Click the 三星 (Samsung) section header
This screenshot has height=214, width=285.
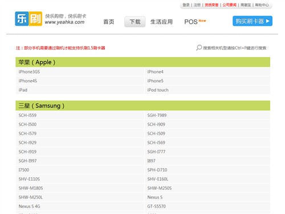coord(143,106)
